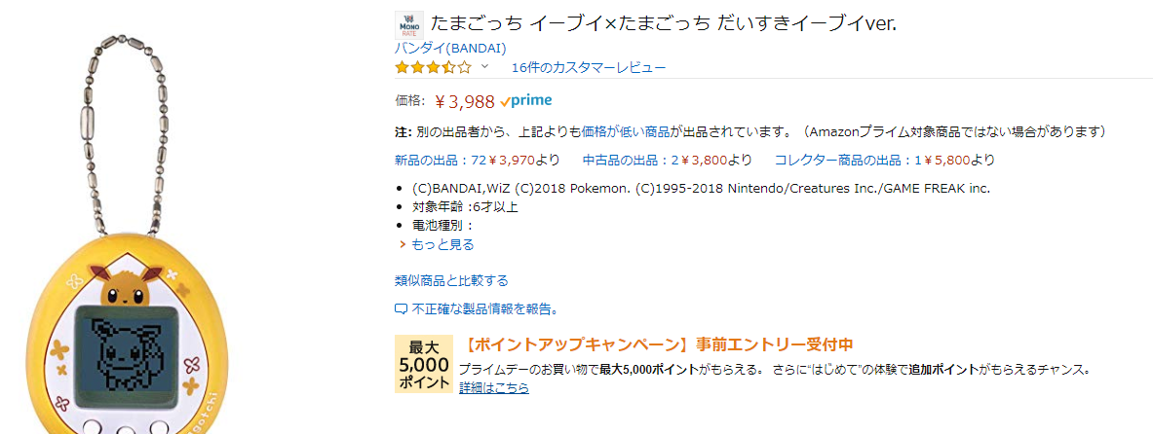The width and height of the screenshot is (1153, 434).
Task: Click 不正確な製品情報を報告 text link
Action: 484,309
